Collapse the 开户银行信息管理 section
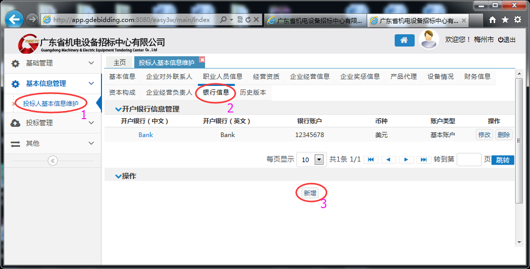The width and height of the screenshot is (530, 269). (x=118, y=109)
